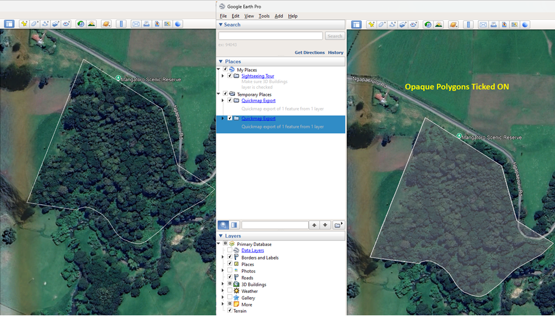Collapse the Layers panel header
The image size is (555, 317).
point(221,236)
